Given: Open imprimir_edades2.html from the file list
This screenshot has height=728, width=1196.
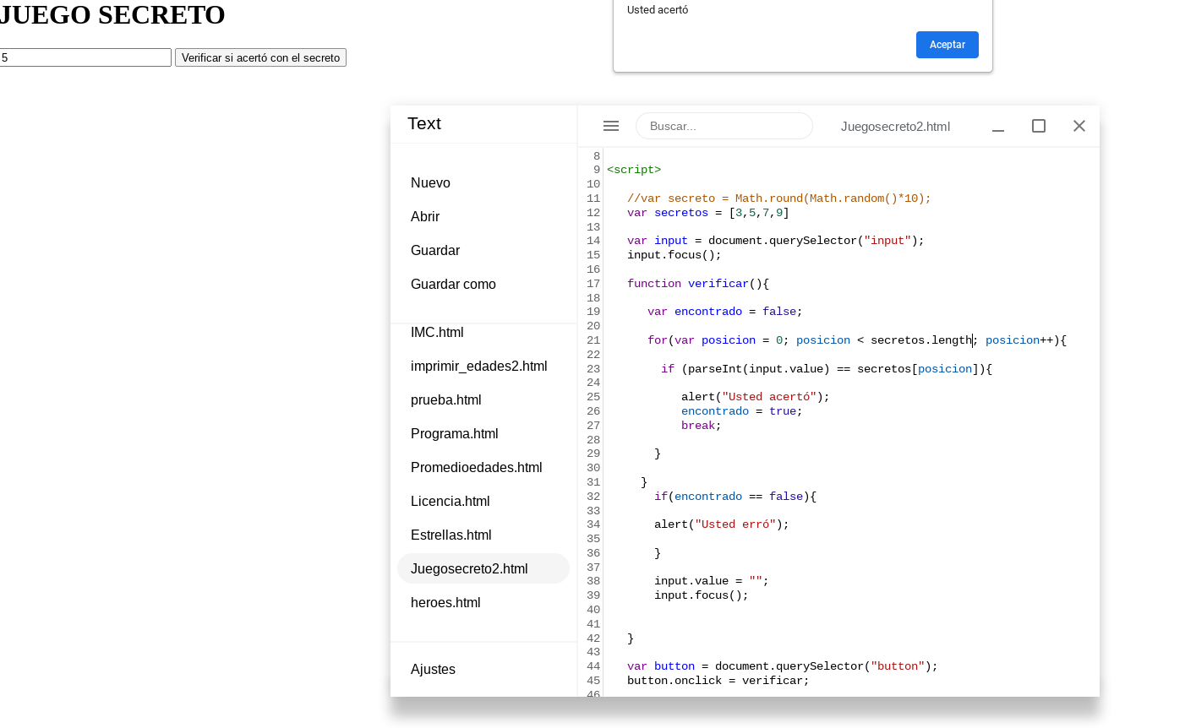Looking at the screenshot, I should tap(478, 366).
